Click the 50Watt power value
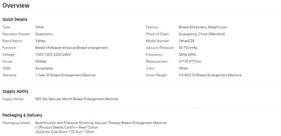This screenshot has width=281, height=136. click(x=41, y=61)
